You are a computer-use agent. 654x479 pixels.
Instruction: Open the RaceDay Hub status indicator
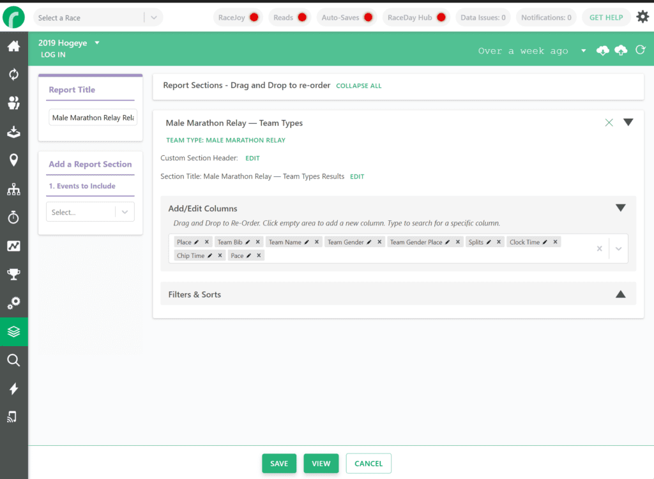tap(416, 17)
